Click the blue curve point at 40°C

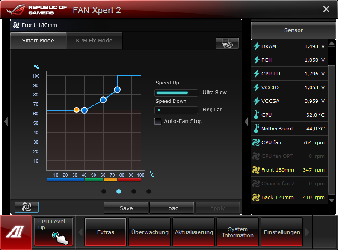tap(84, 110)
